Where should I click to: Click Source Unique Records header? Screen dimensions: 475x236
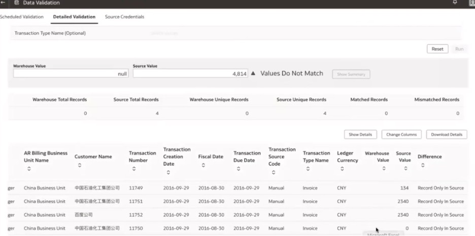coord(301,99)
